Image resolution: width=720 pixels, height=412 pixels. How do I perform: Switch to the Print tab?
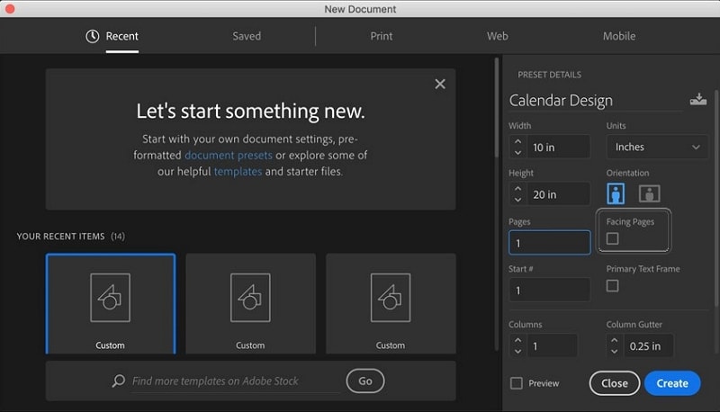382,37
